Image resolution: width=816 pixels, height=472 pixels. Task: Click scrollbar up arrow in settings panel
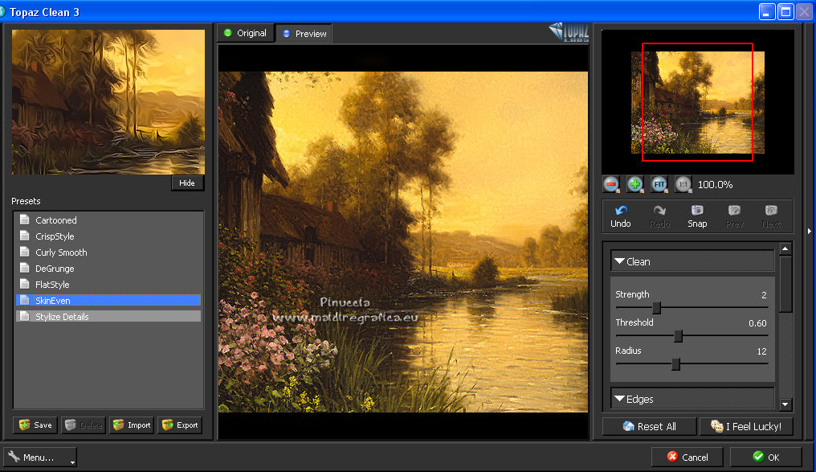pos(785,249)
